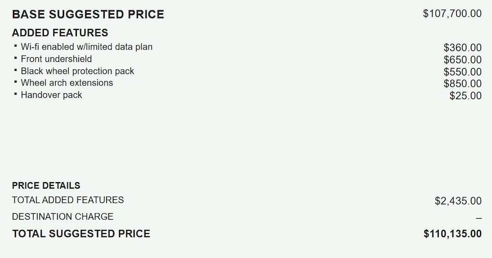Click the $650.00 undershield price
The image size is (492, 258).
[462, 60]
